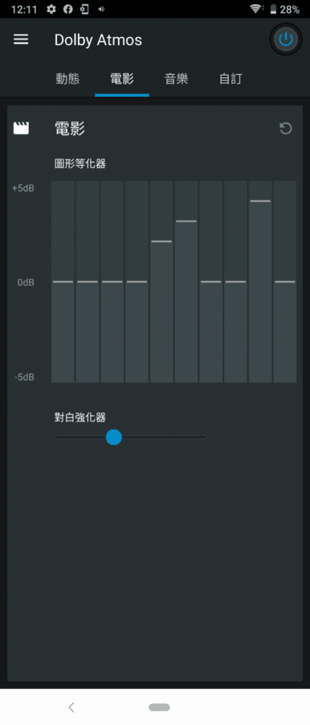
Task: Click the 對白強化器 slider handle
Action: click(114, 437)
